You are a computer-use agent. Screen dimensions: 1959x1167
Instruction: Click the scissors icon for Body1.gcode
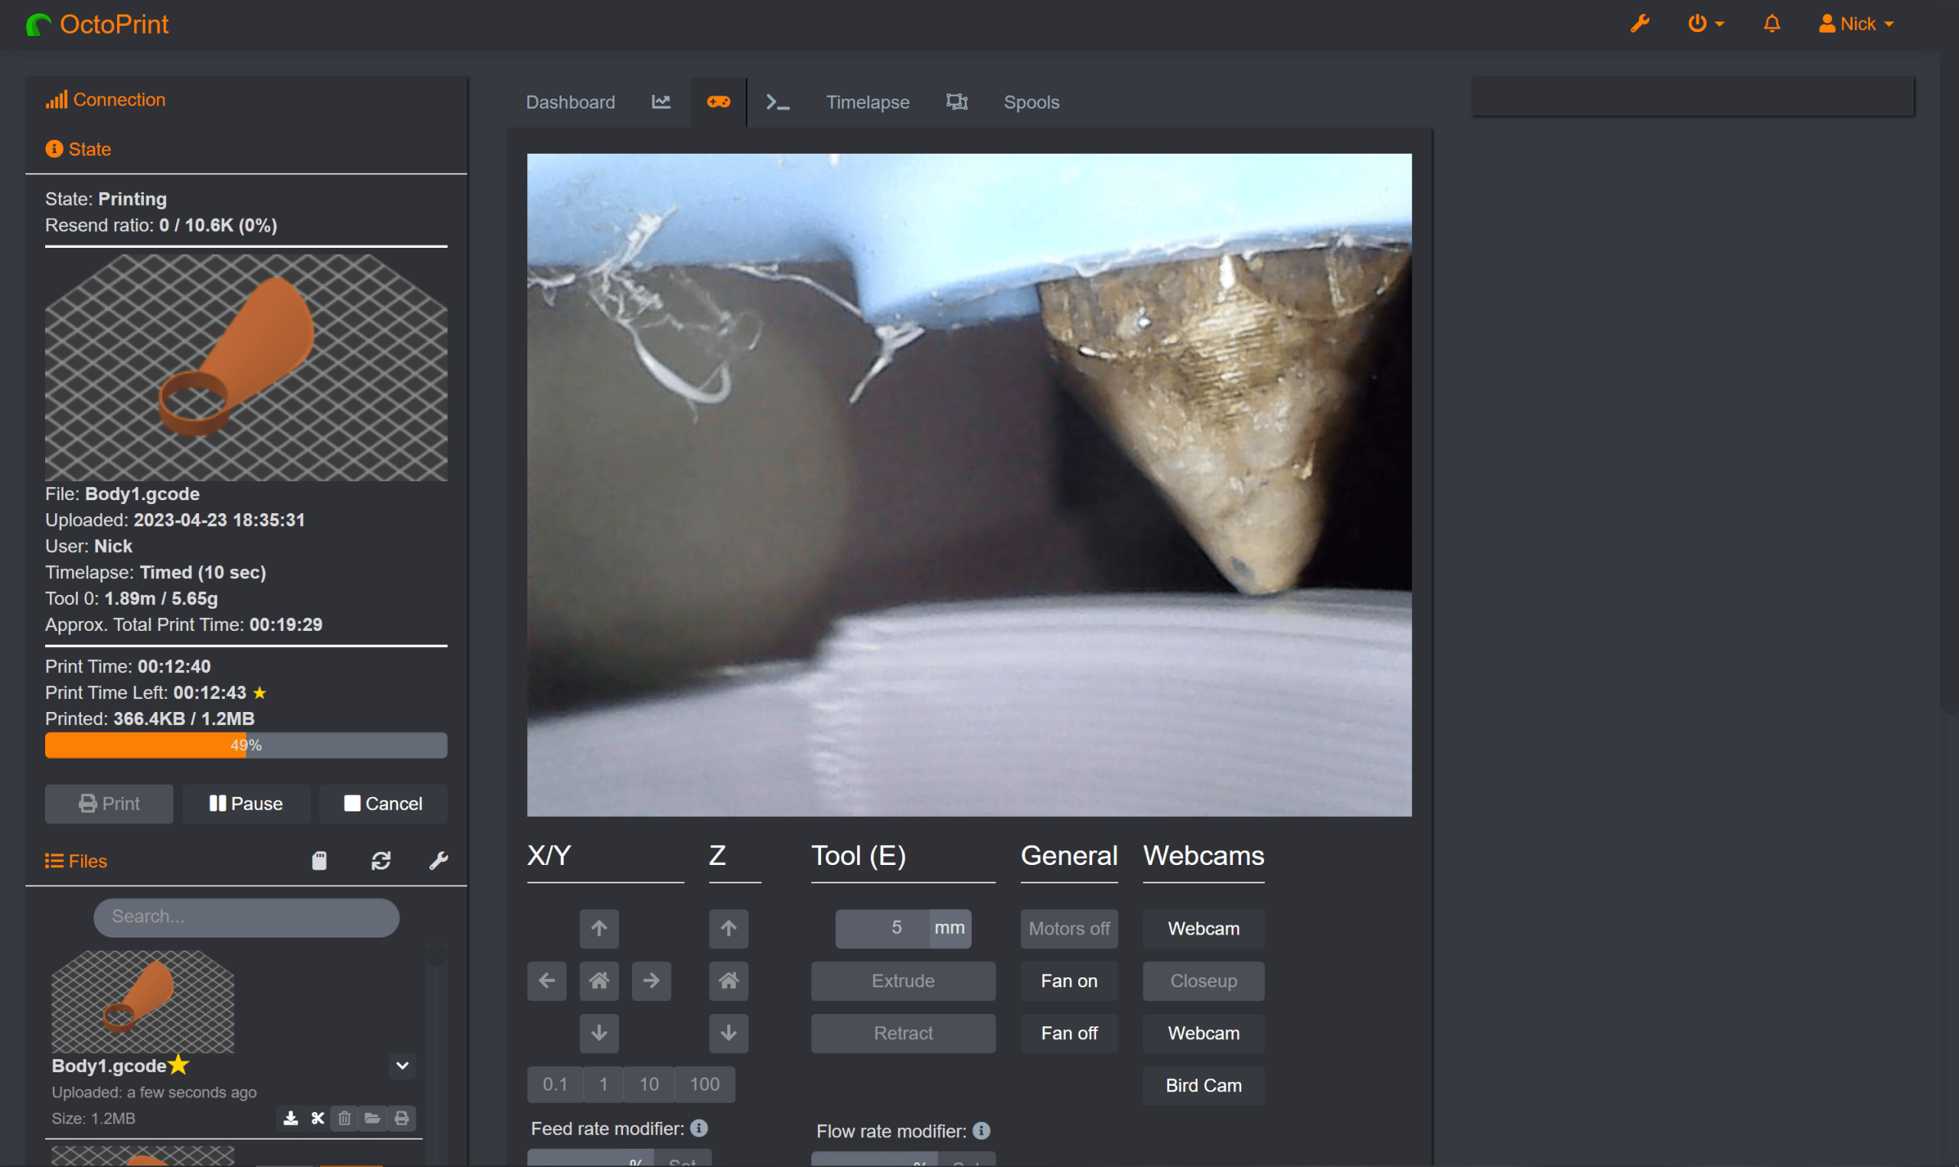[318, 1118]
